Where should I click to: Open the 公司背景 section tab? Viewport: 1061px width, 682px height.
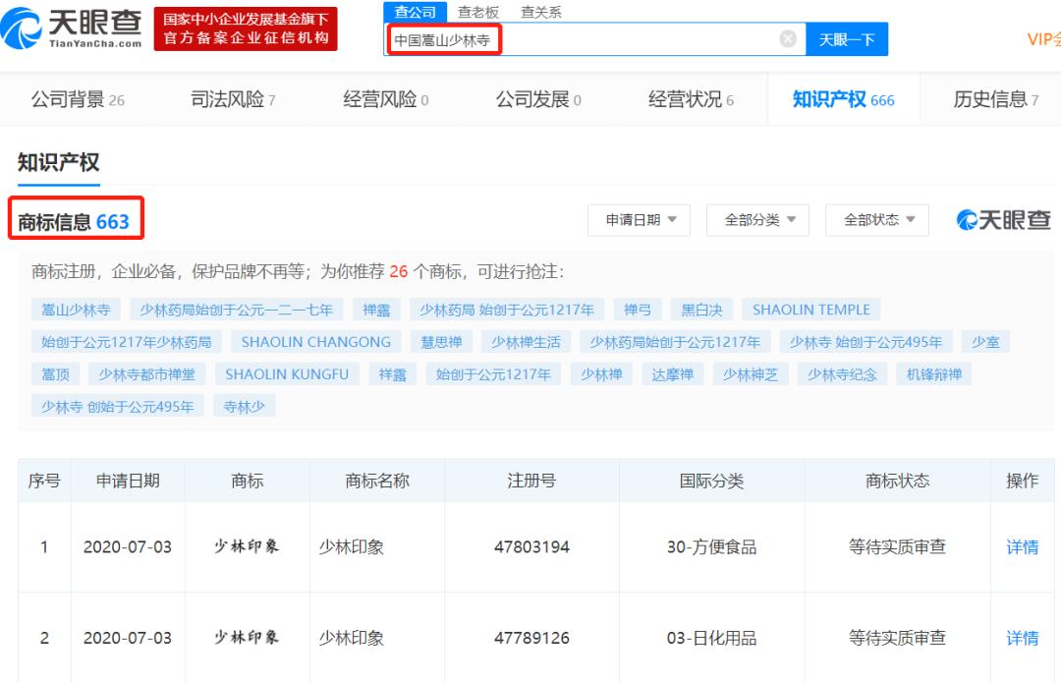[x=69, y=98]
